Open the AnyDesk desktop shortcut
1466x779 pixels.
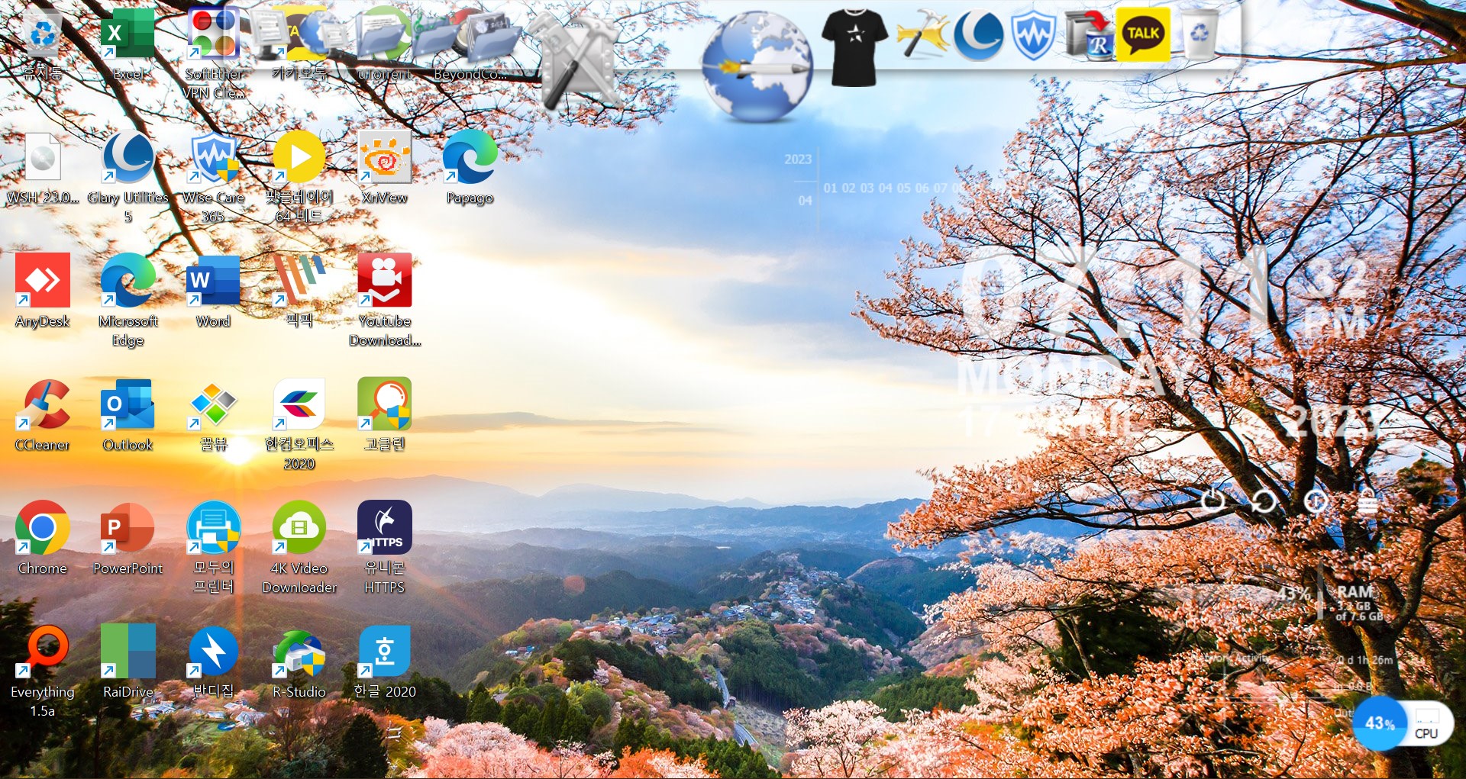(x=43, y=291)
